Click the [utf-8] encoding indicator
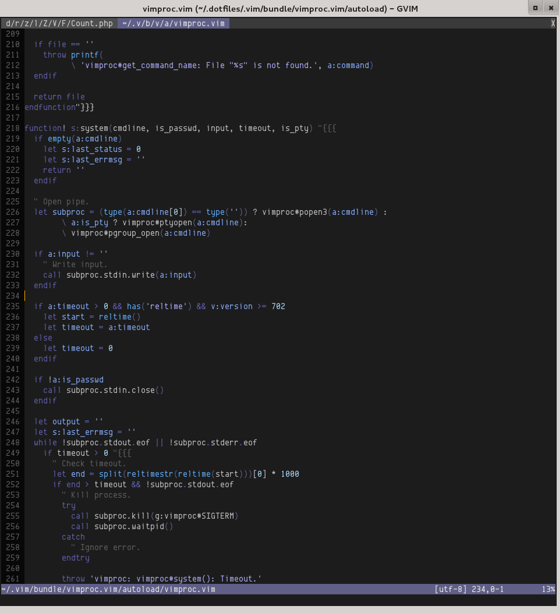 coord(451,589)
